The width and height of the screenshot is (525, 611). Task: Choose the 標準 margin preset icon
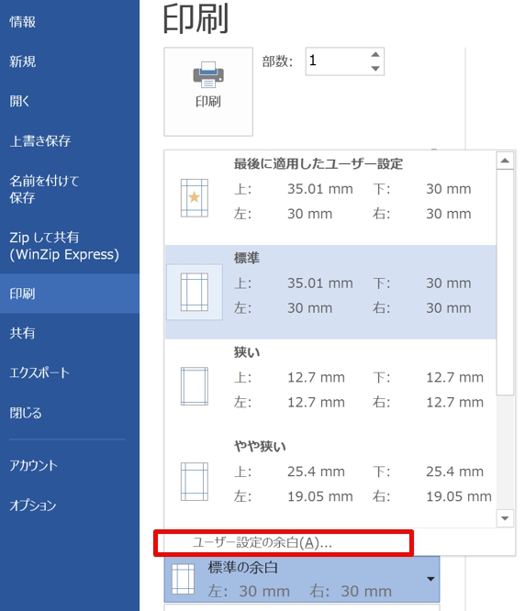point(194,292)
